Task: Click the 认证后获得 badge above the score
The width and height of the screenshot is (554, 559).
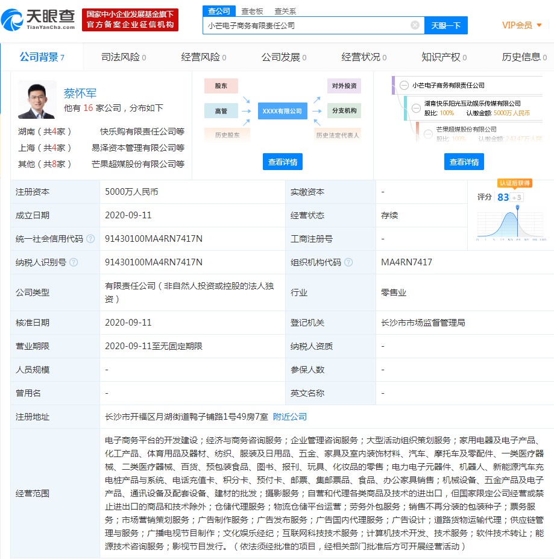Action: [x=514, y=183]
